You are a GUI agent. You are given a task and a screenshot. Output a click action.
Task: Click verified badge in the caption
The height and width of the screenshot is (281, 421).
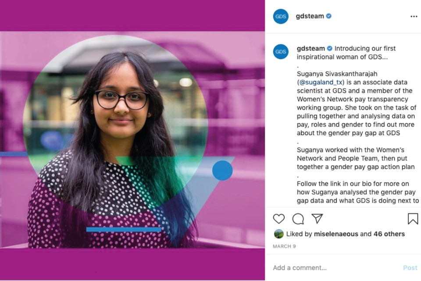pyautogui.click(x=329, y=48)
